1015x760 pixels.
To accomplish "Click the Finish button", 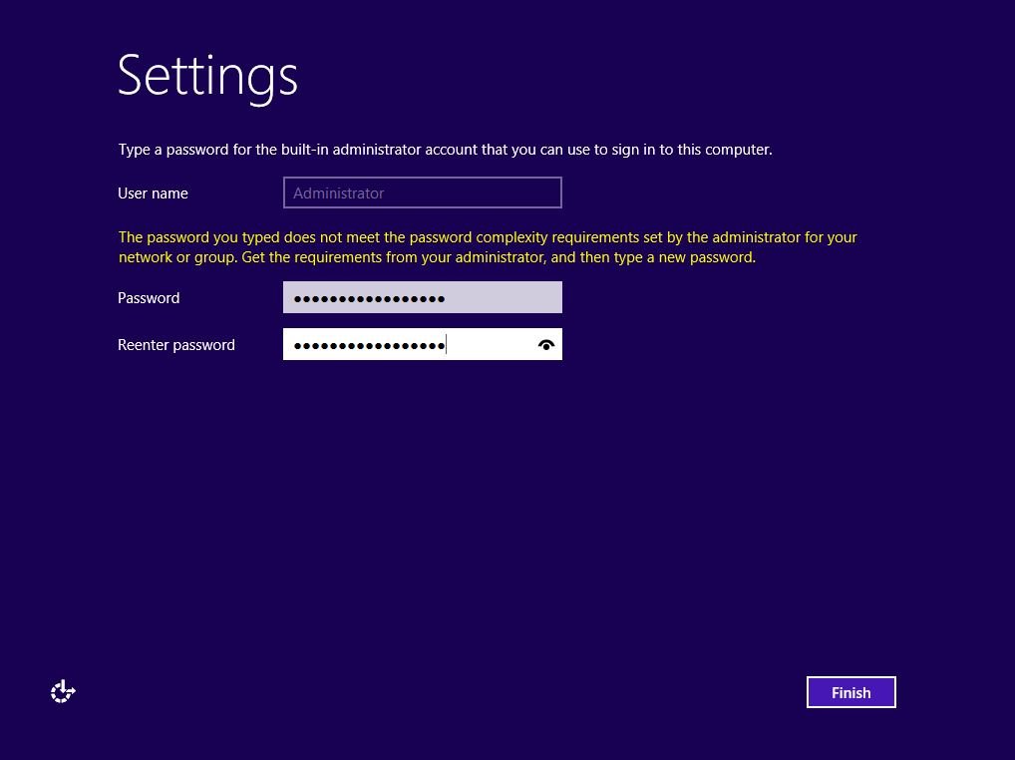I will pos(850,692).
